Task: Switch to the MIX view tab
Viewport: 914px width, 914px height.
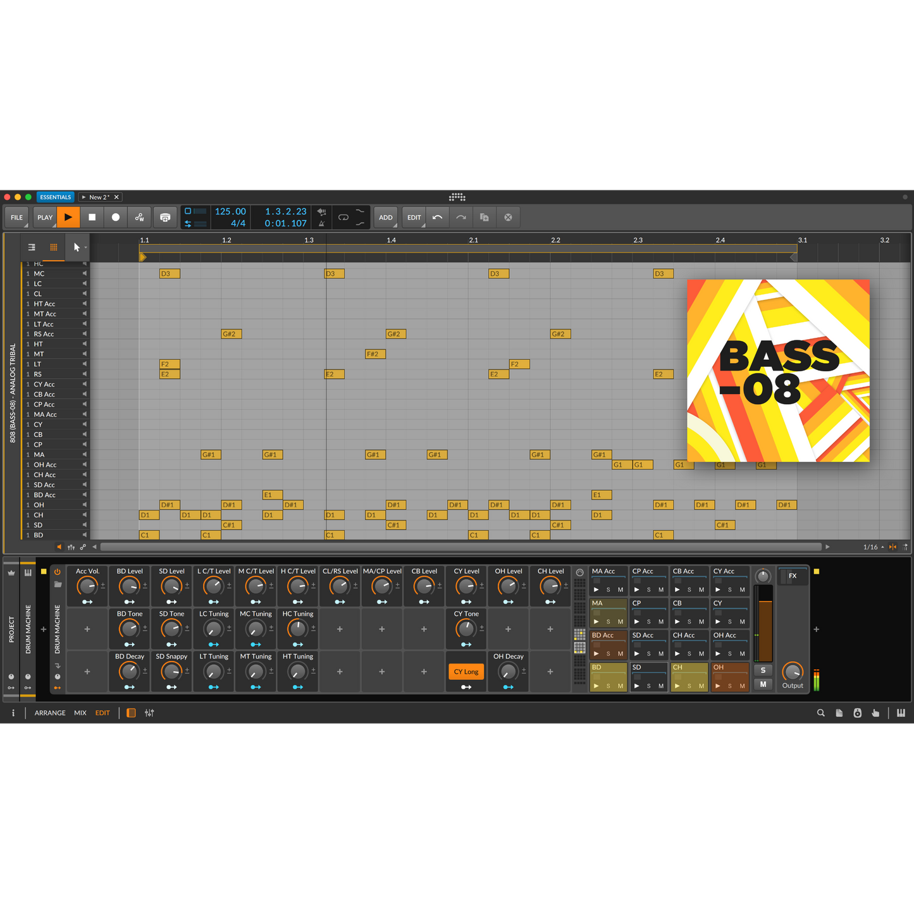Action: (x=80, y=713)
